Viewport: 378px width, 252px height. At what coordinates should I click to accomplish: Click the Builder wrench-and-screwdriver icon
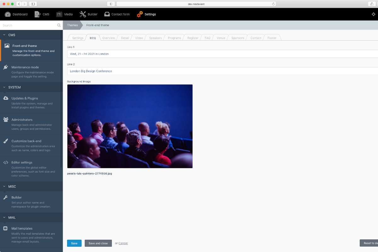tap(83, 14)
